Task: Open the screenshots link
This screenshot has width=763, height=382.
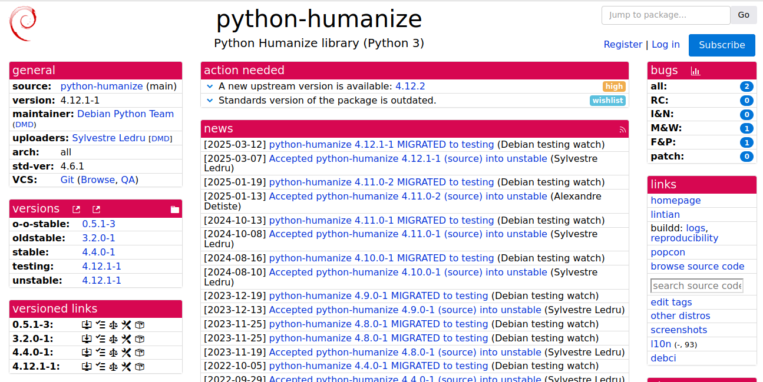Action: [x=679, y=330]
